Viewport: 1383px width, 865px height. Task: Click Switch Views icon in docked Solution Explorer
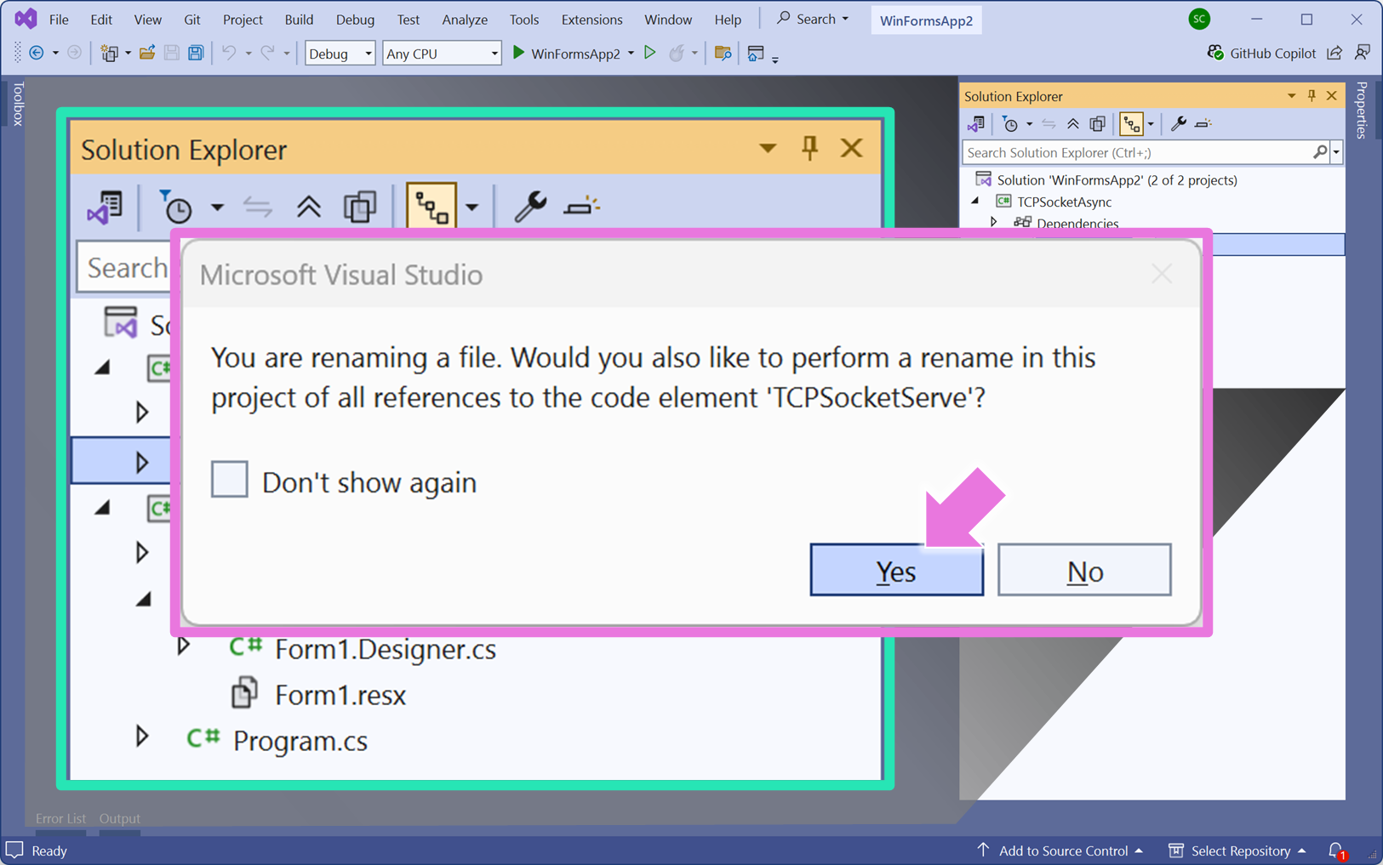tap(976, 124)
